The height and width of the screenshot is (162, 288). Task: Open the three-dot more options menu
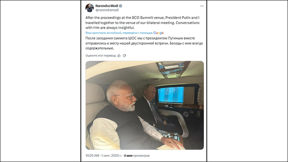coord(202,6)
